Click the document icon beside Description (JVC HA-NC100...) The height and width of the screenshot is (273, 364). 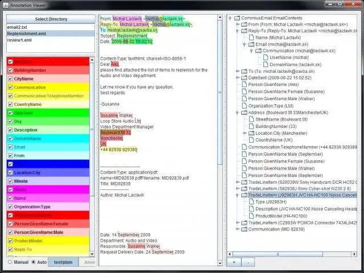click(x=251, y=209)
